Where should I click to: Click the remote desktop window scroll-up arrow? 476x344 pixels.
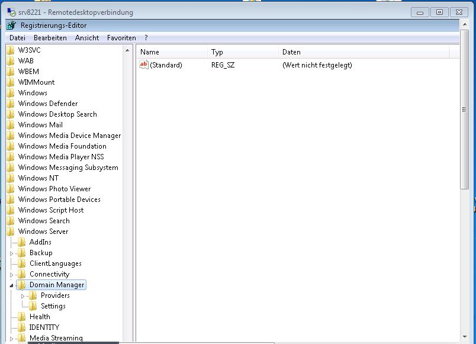coord(465,24)
